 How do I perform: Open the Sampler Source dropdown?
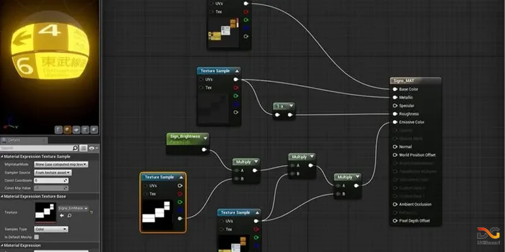53,172
